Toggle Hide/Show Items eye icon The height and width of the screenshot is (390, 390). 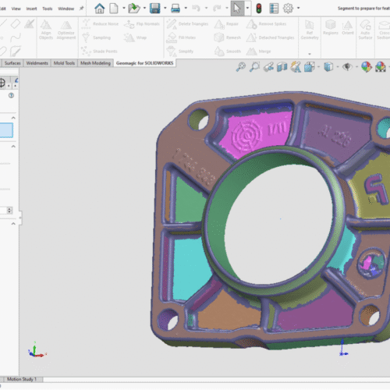tap(347, 67)
